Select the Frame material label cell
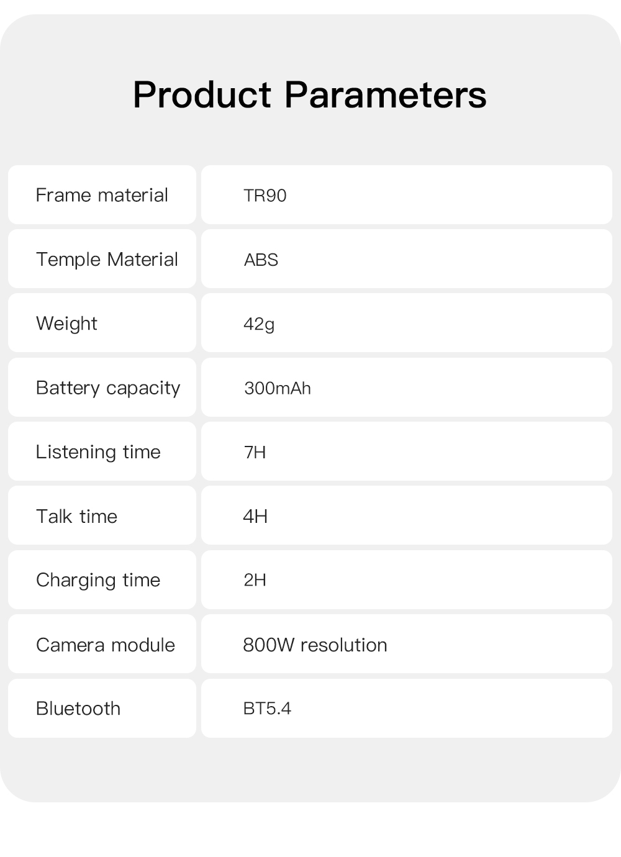Screen dimensions: 621x857 pyautogui.click(x=102, y=195)
